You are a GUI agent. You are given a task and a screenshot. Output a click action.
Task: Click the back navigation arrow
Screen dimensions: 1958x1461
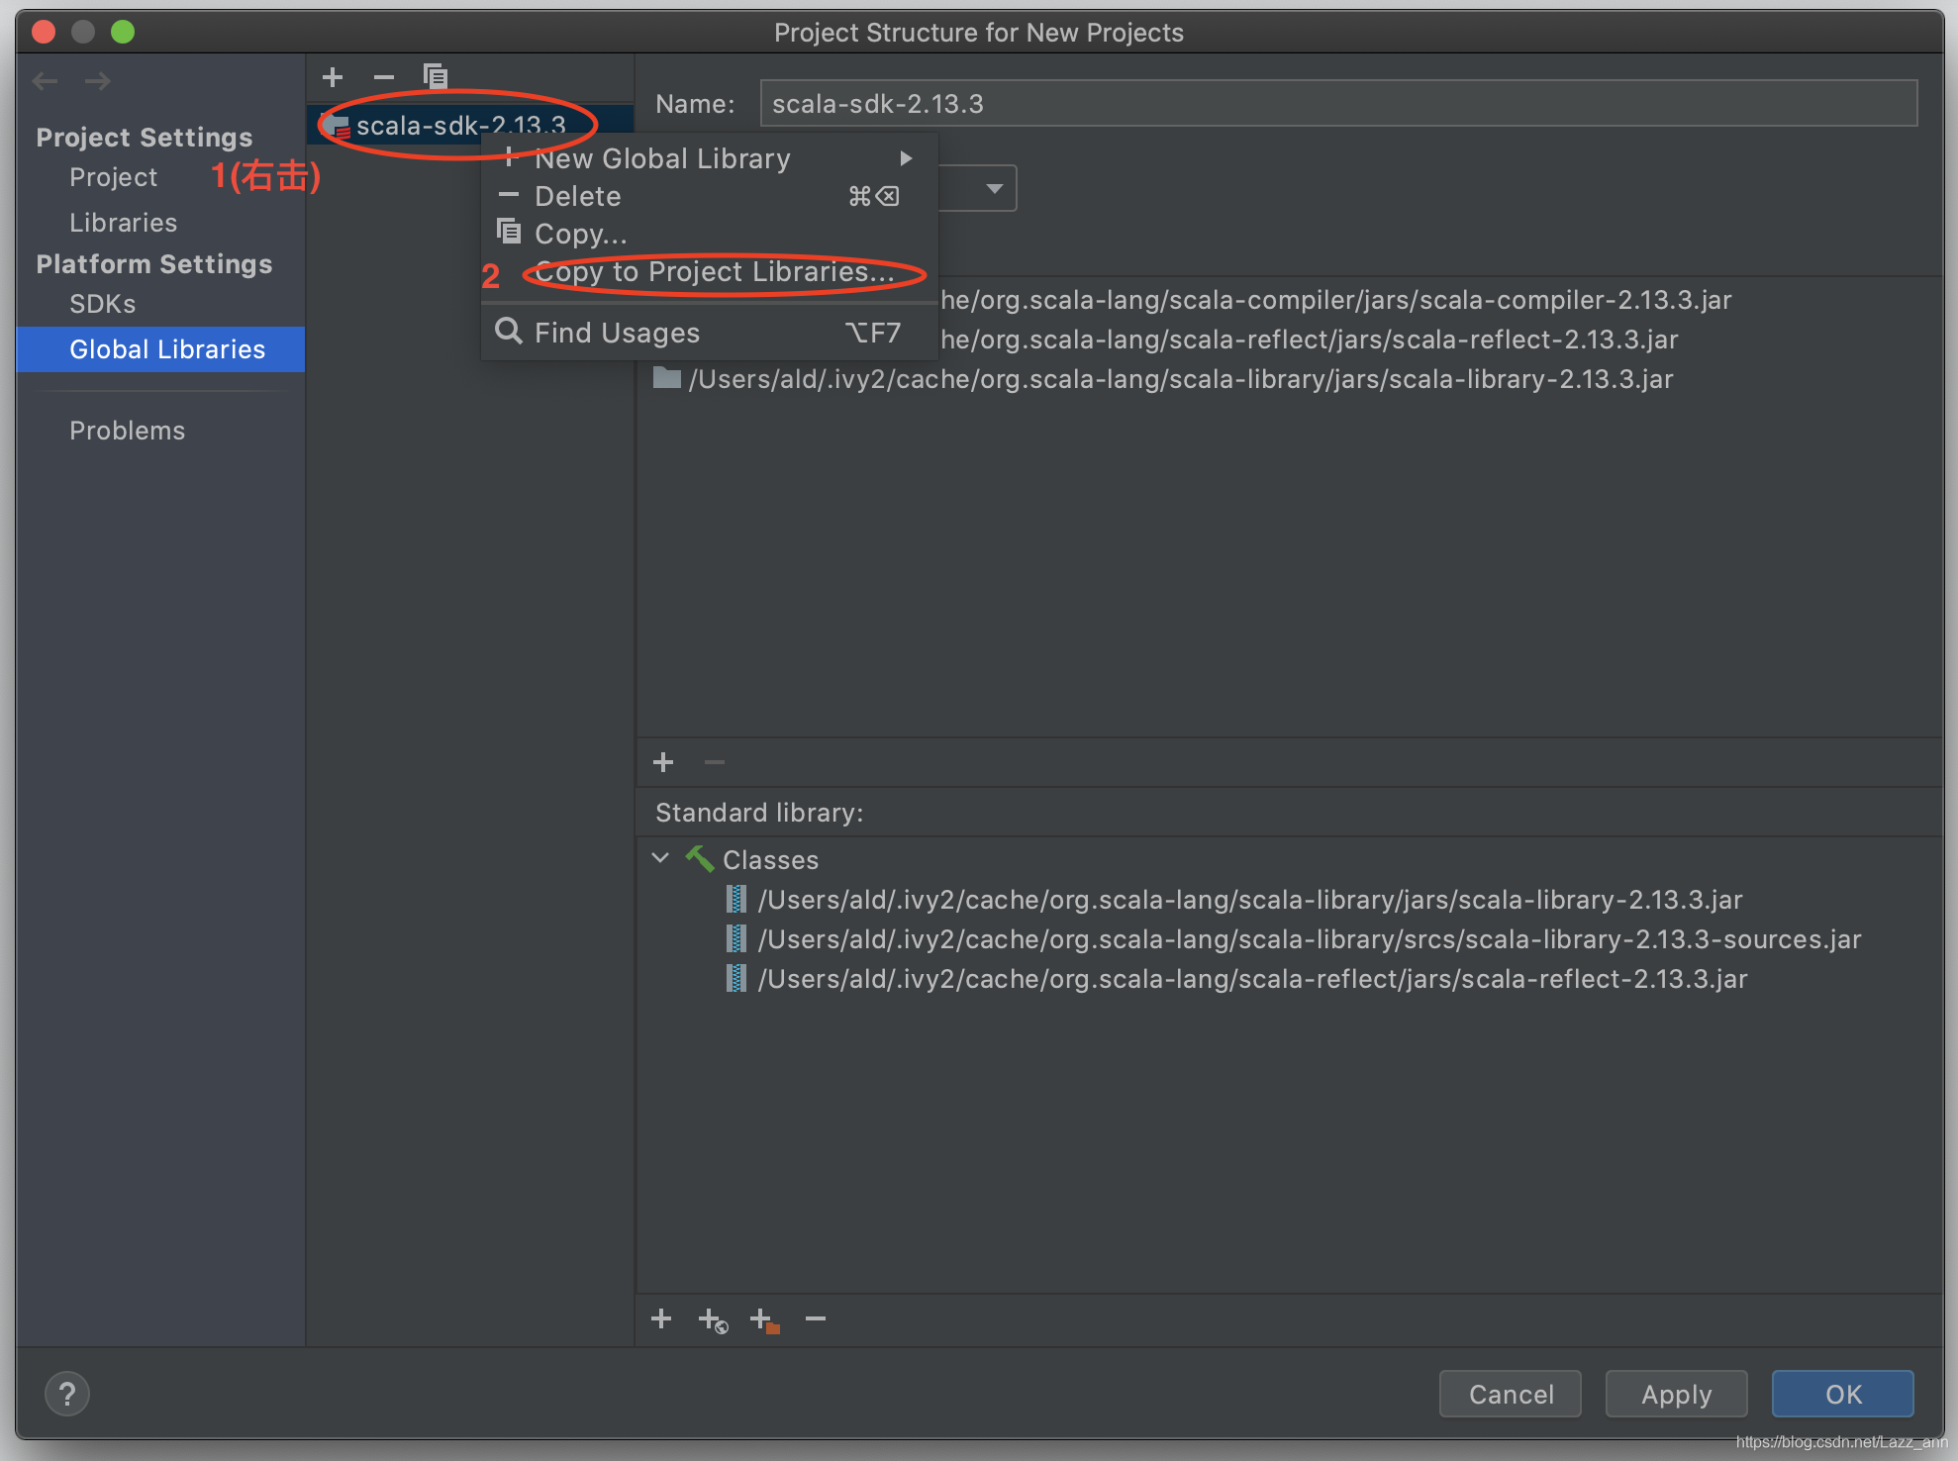pos(46,81)
